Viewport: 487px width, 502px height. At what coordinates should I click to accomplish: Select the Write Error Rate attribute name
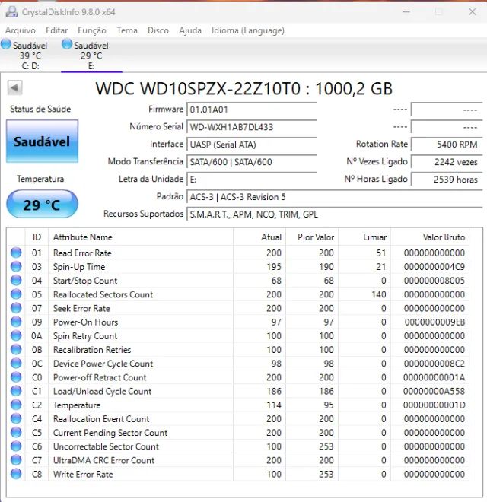tap(83, 474)
